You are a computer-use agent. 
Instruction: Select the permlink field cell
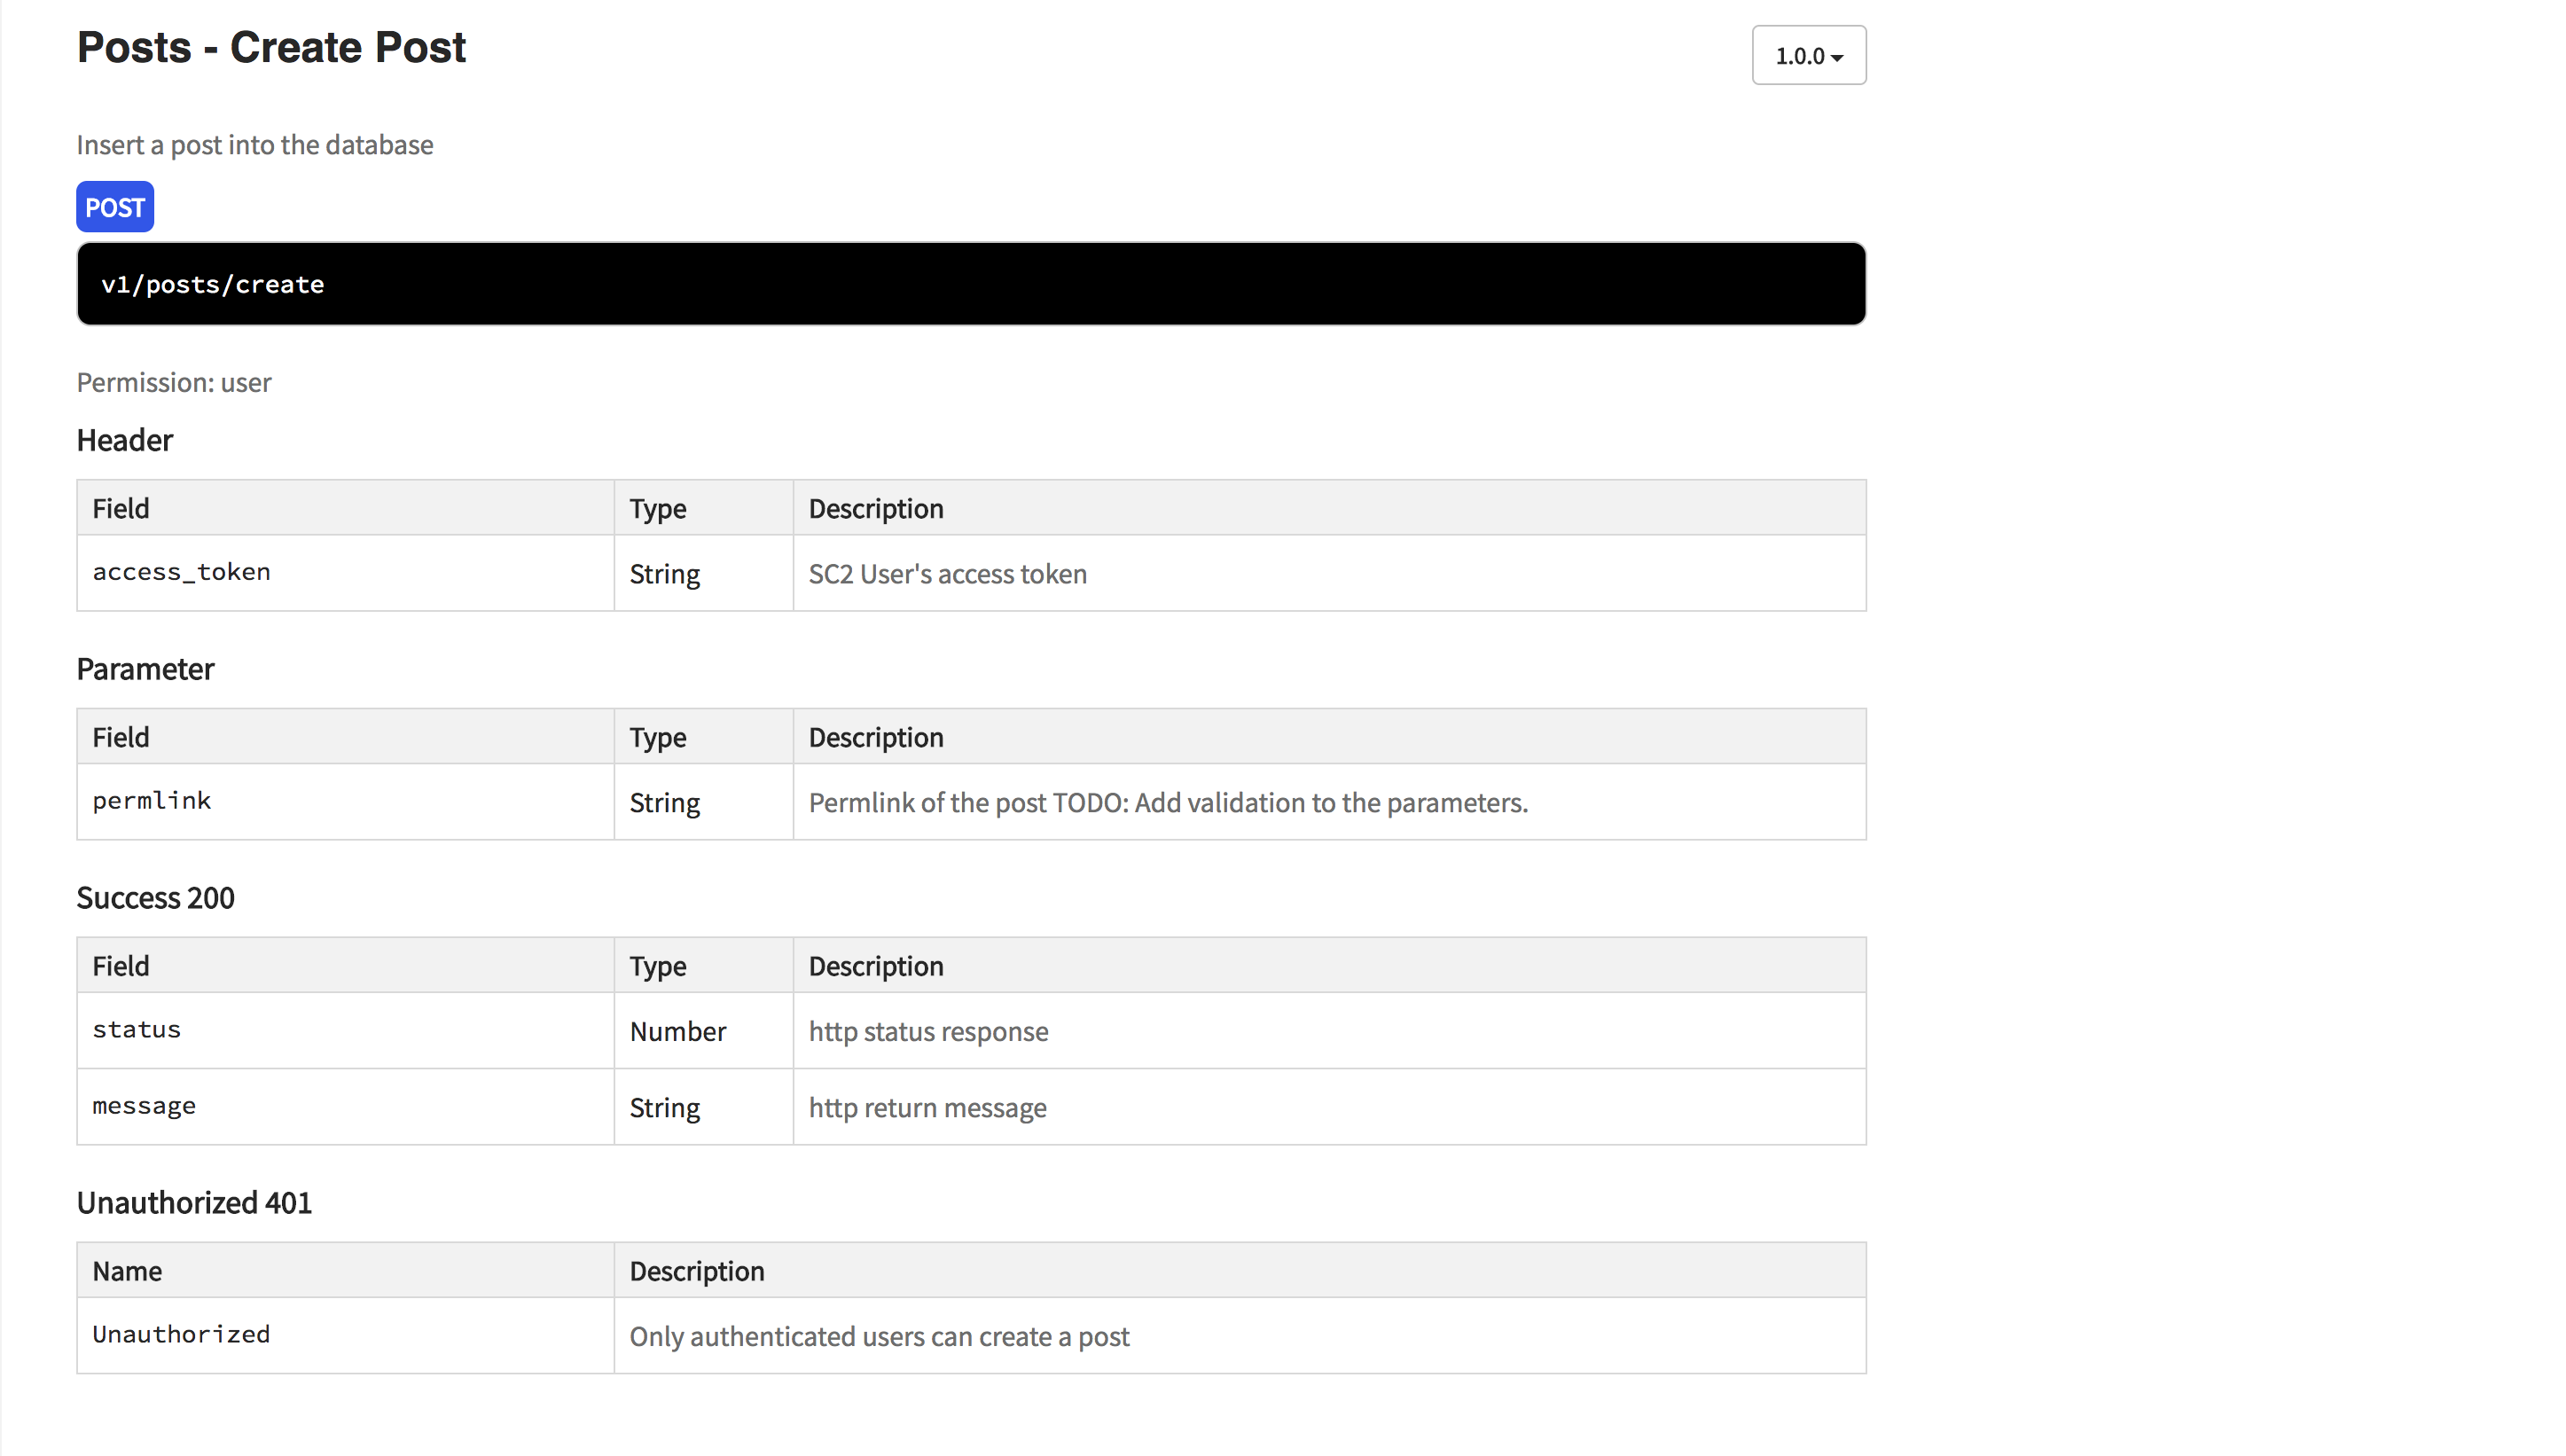(346, 802)
